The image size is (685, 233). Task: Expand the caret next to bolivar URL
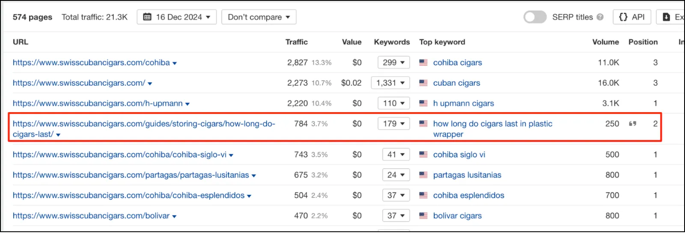click(174, 217)
